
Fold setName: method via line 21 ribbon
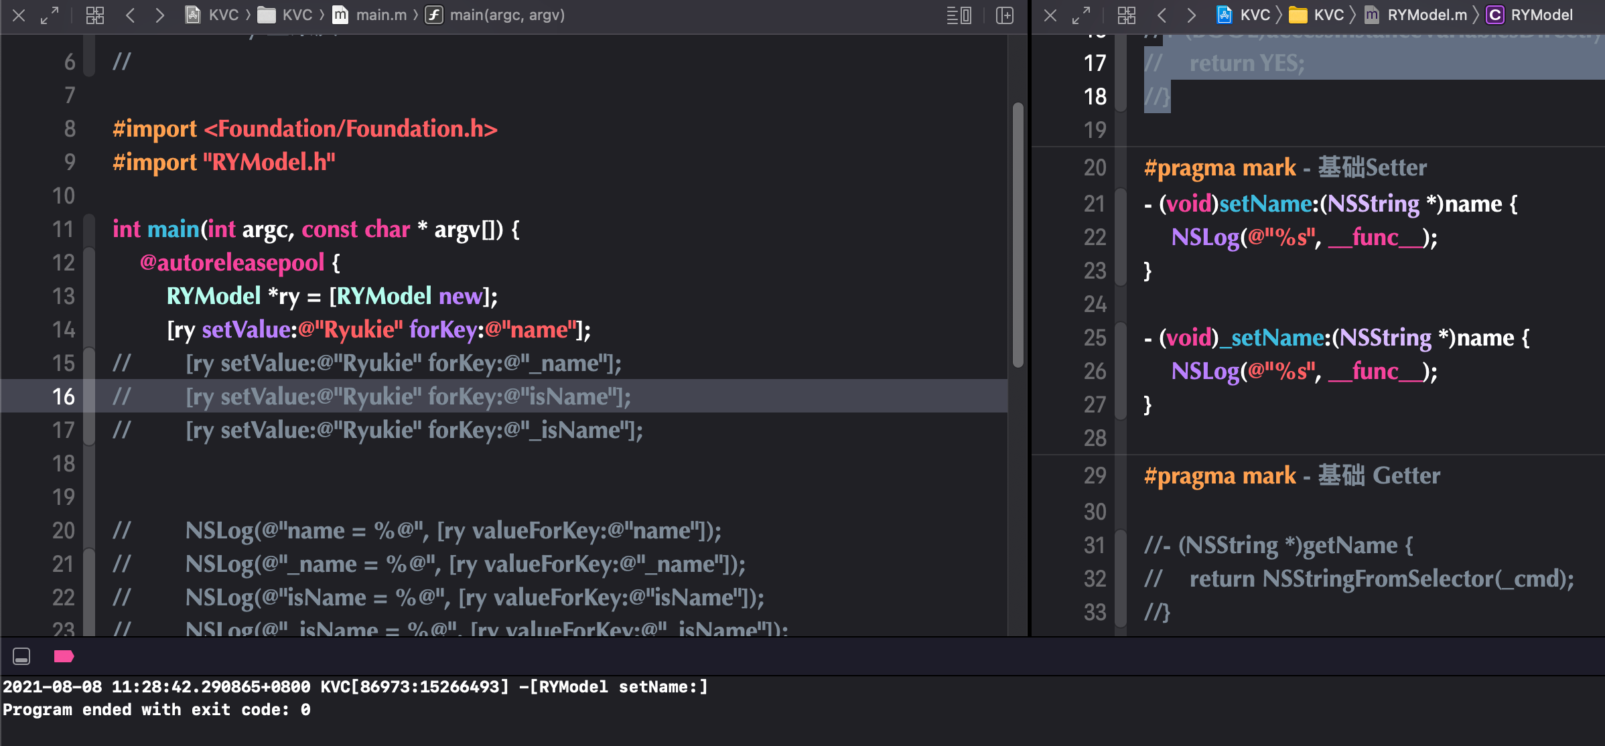point(1121,204)
